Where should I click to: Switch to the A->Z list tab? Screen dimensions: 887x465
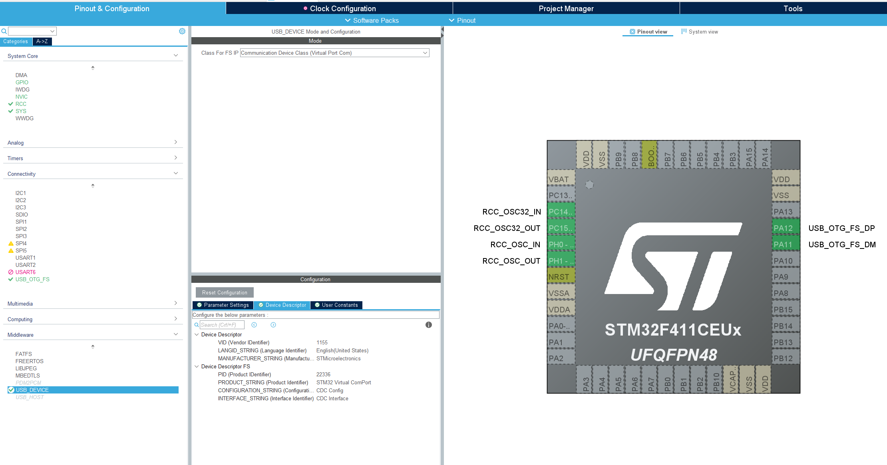pyautogui.click(x=42, y=41)
